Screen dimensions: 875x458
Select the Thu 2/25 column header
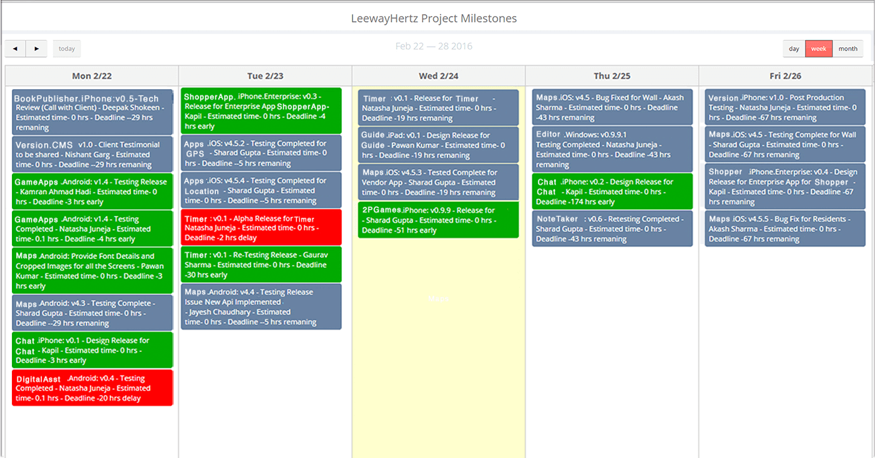pos(612,76)
